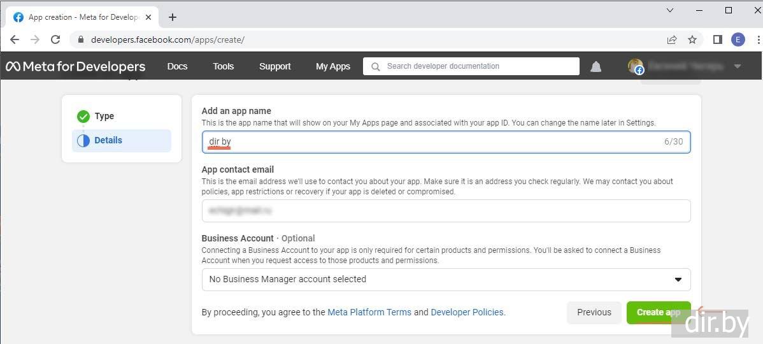Select the Type step in sidebar
This screenshot has height=344, width=763.
tap(104, 116)
